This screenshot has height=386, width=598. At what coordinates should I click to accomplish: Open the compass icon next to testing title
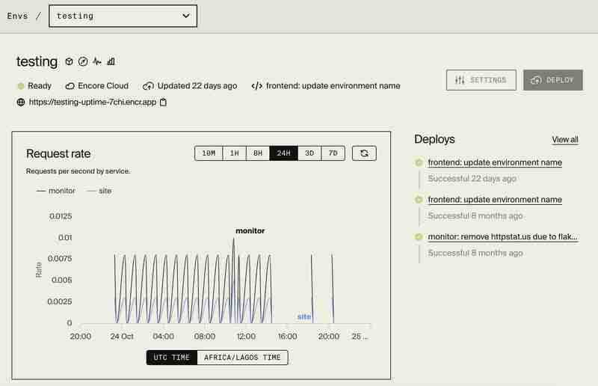(x=83, y=61)
